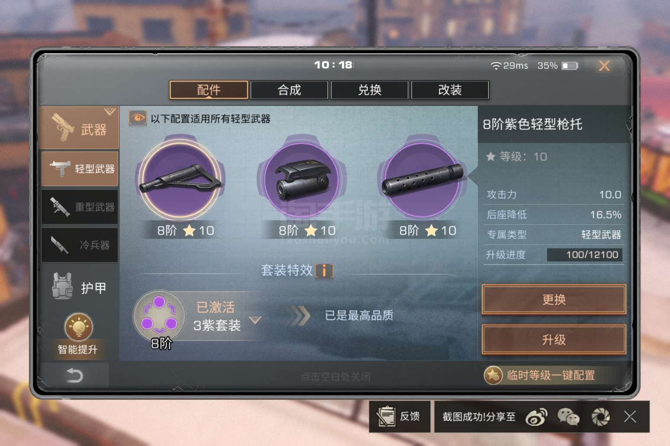Toggle 临时等级一键配置 star option
670x446 pixels.
click(493, 375)
